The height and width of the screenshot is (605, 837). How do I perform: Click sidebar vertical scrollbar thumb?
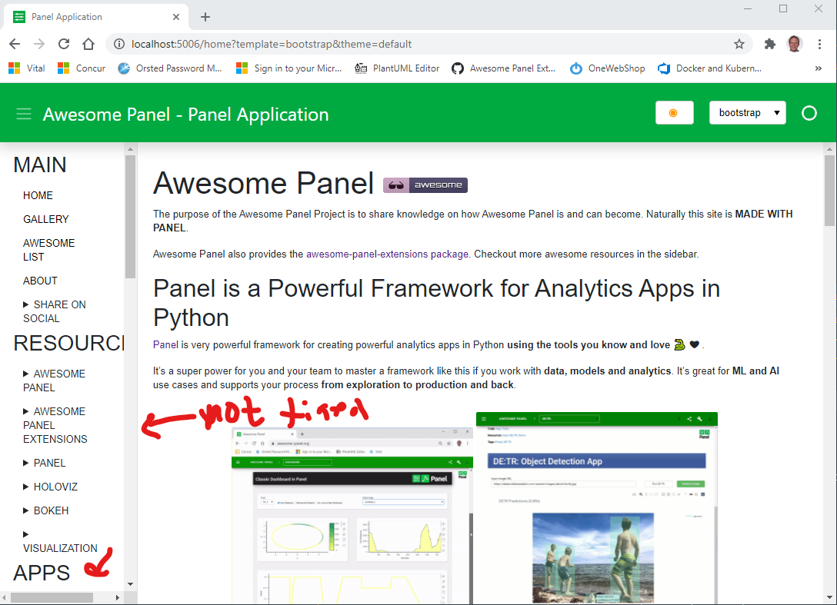[x=130, y=217]
